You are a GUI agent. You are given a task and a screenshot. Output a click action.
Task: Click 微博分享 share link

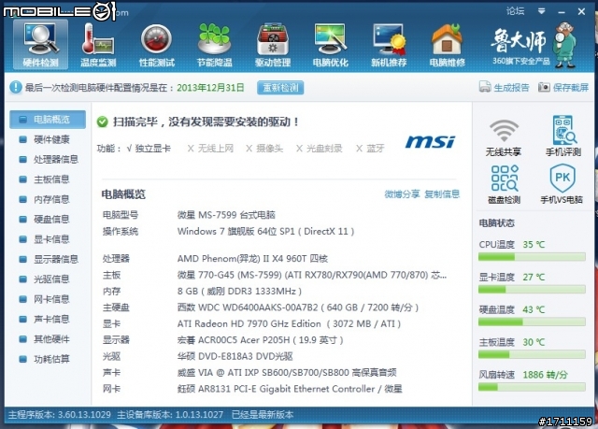[402, 194]
